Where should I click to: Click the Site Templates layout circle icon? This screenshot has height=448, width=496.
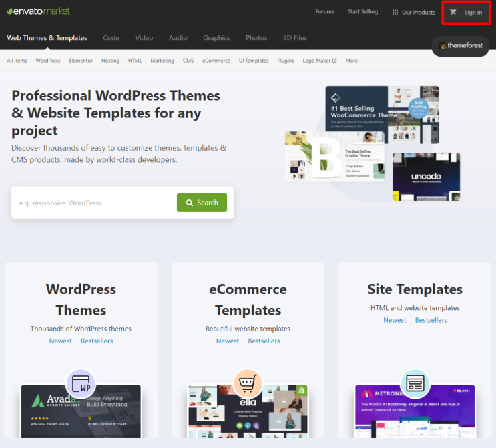coord(415,383)
